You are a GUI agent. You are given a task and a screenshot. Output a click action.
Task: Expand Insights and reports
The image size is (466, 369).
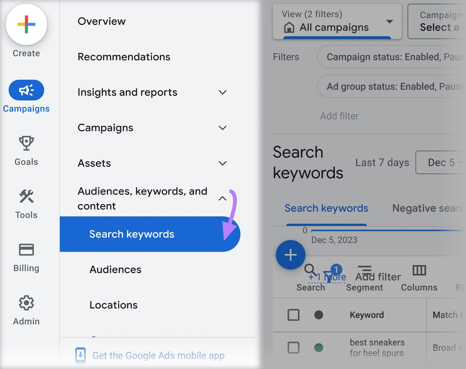[x=223, y=92]
